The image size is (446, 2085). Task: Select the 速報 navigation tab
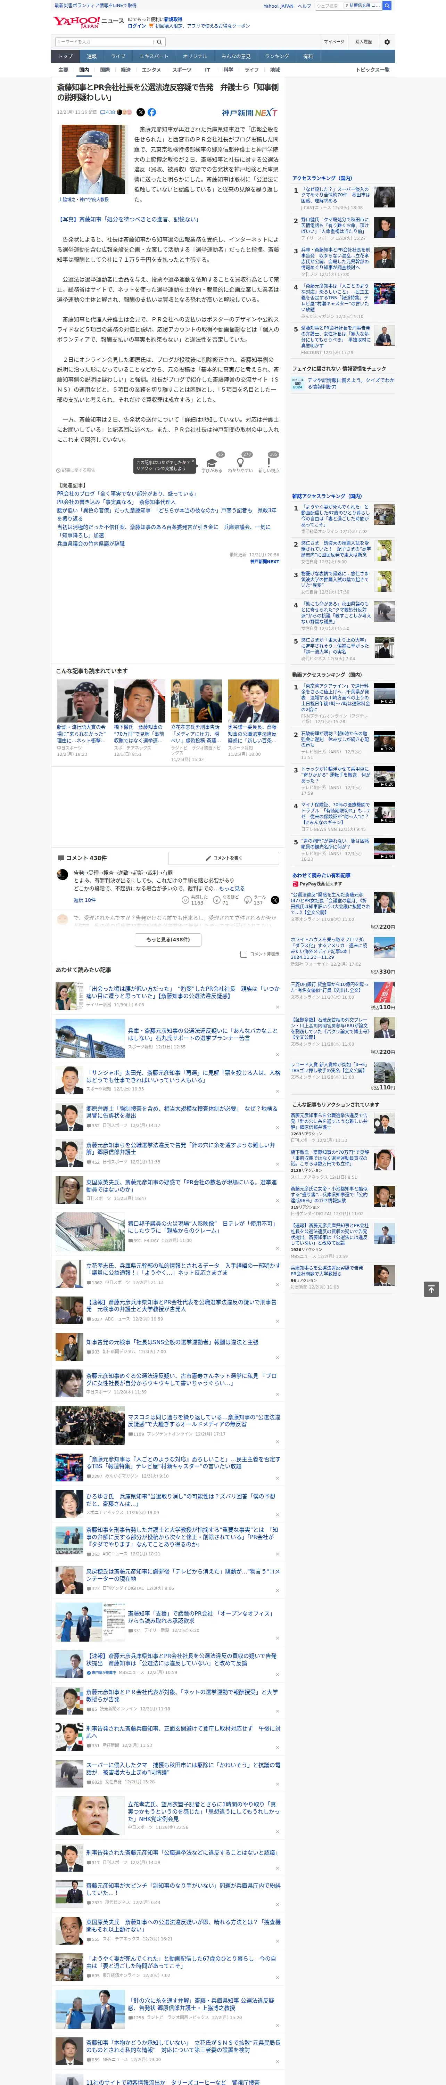pyautogui.click(x=91, y=57)
